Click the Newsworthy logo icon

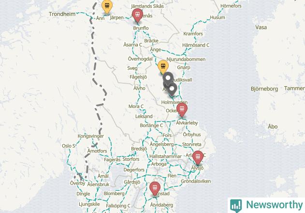pyautogui.click(x=236, y=205)
